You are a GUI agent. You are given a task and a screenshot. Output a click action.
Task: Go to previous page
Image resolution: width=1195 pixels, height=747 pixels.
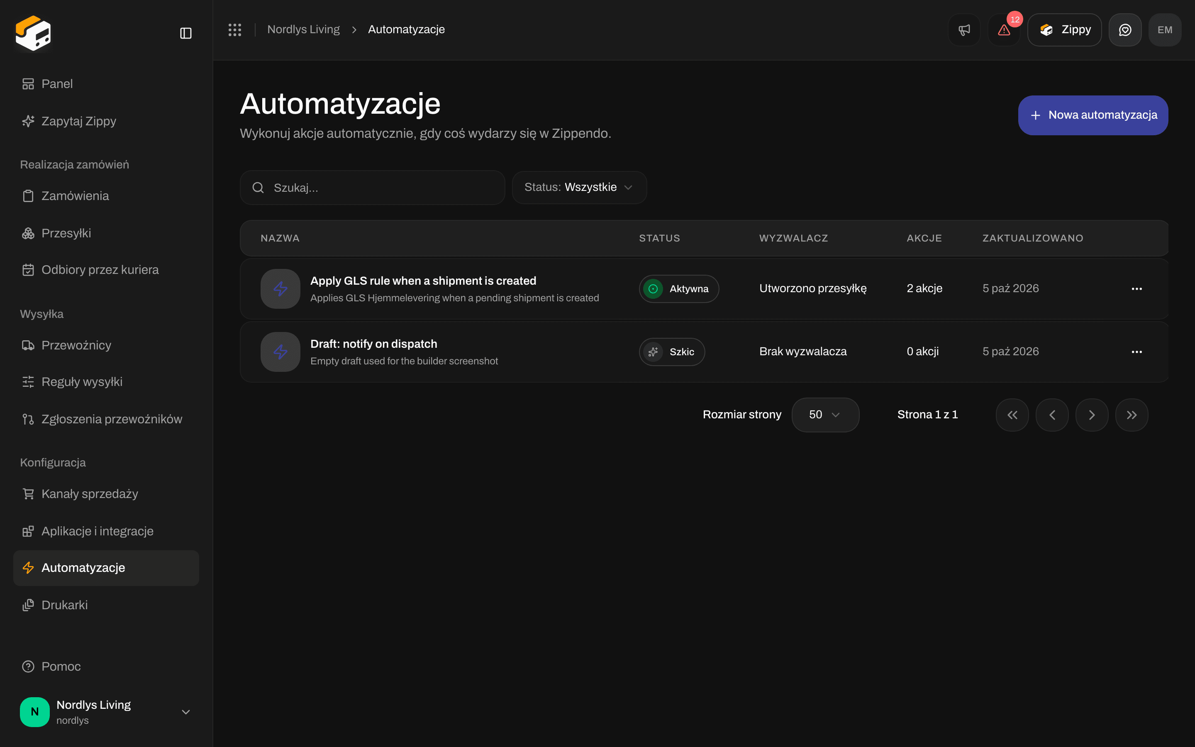(x=1052, y=415)
